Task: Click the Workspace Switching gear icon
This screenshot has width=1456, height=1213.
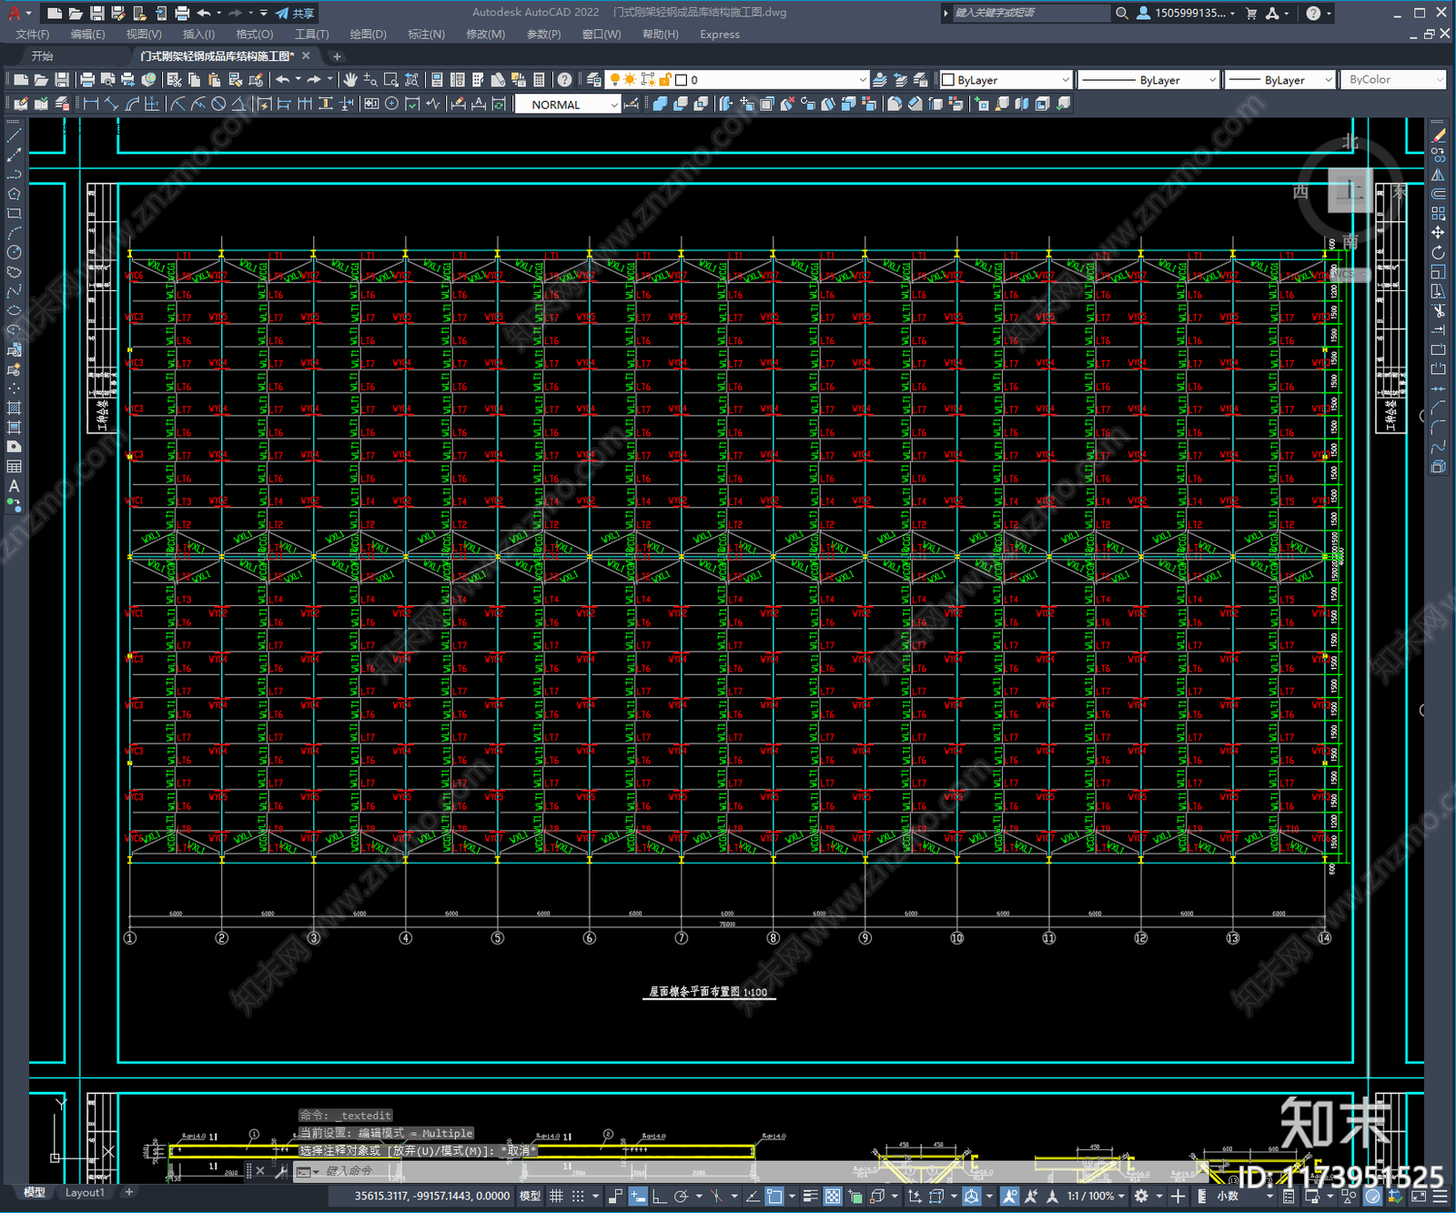Action: click(x=1141, y=1196)
